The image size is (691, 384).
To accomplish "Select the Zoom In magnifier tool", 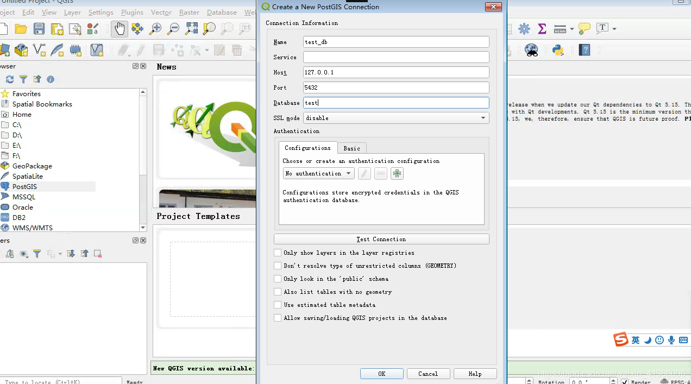I will point(156,29).
